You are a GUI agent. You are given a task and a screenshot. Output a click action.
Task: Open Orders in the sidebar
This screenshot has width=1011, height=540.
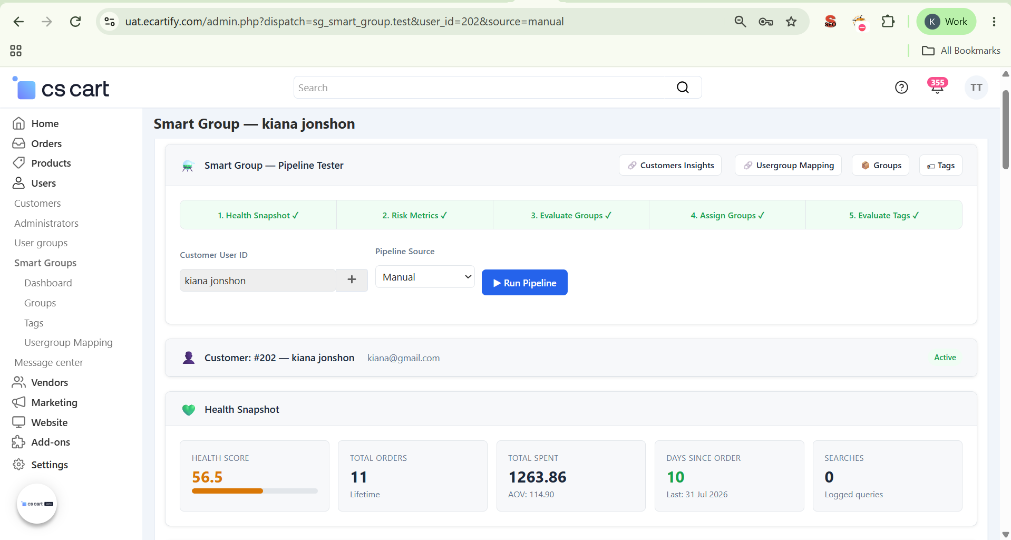46,143
